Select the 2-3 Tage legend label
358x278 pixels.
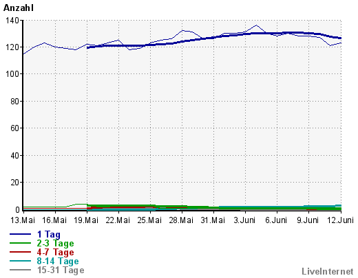(x=55, y=243)
